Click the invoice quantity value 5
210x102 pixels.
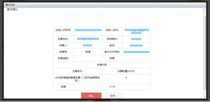(x=126, y=78)
